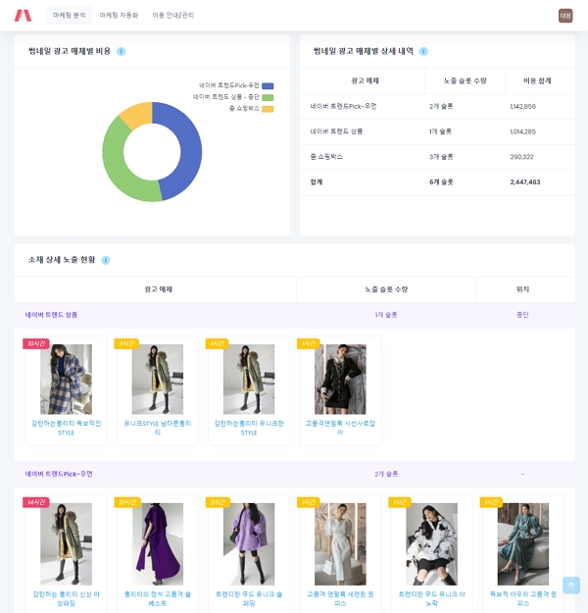Click info icon beside 썸네일 광고 매체별 상세 내역
Screen dimensions: 588x613
pos(423,51)
